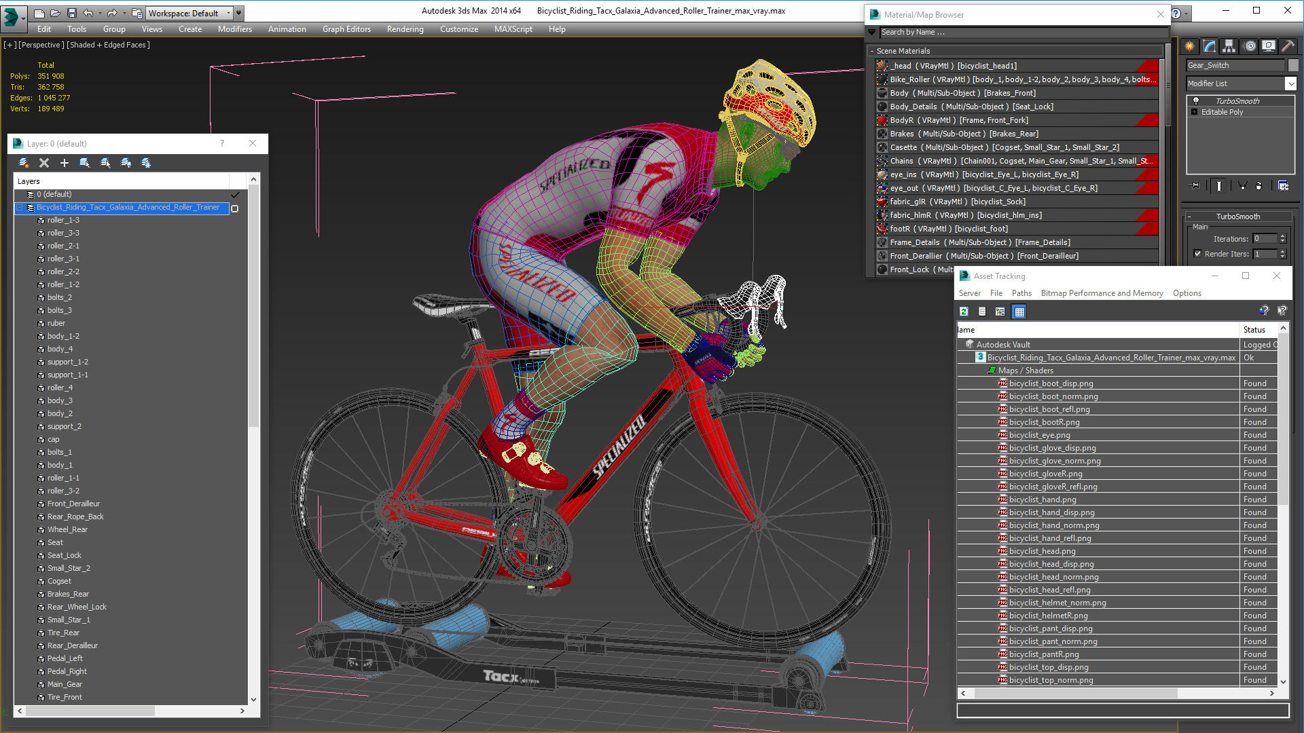This screenshot has height=733, width=1304.
Task: Open the Rendering menu
Action: 405,29
